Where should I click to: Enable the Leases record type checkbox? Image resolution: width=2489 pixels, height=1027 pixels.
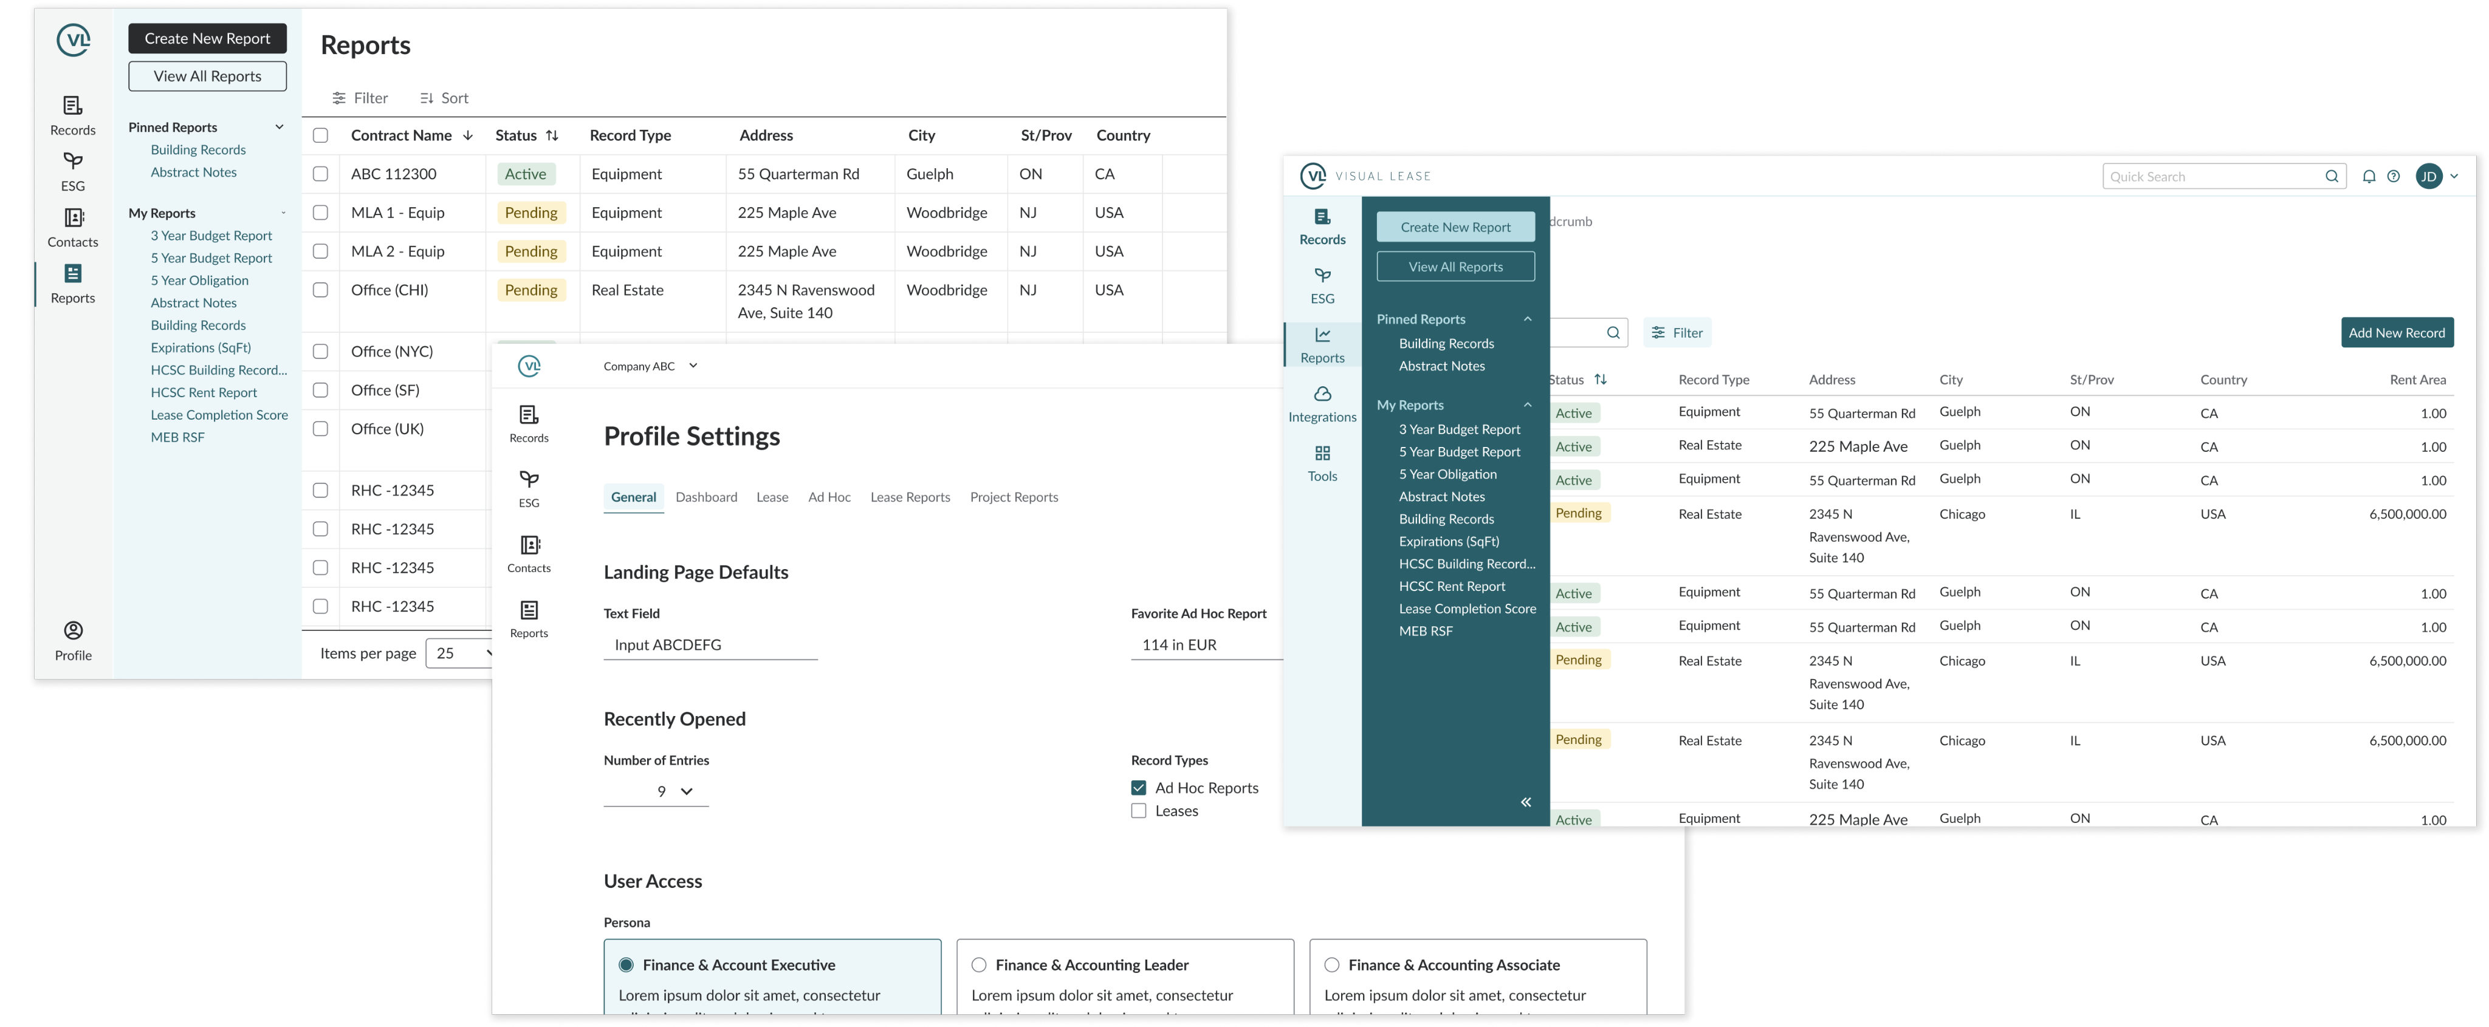coord(1138,811)
